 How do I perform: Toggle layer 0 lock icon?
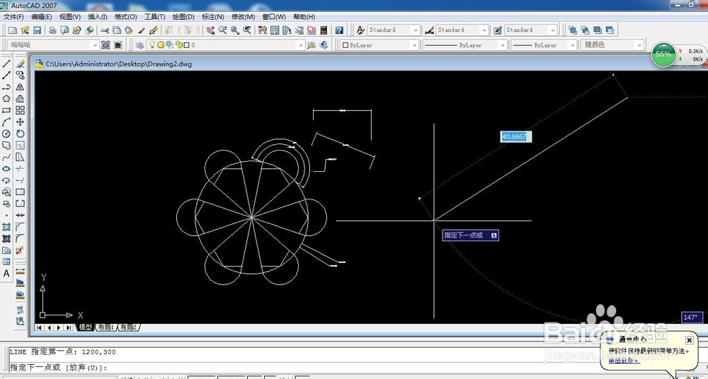178,45
